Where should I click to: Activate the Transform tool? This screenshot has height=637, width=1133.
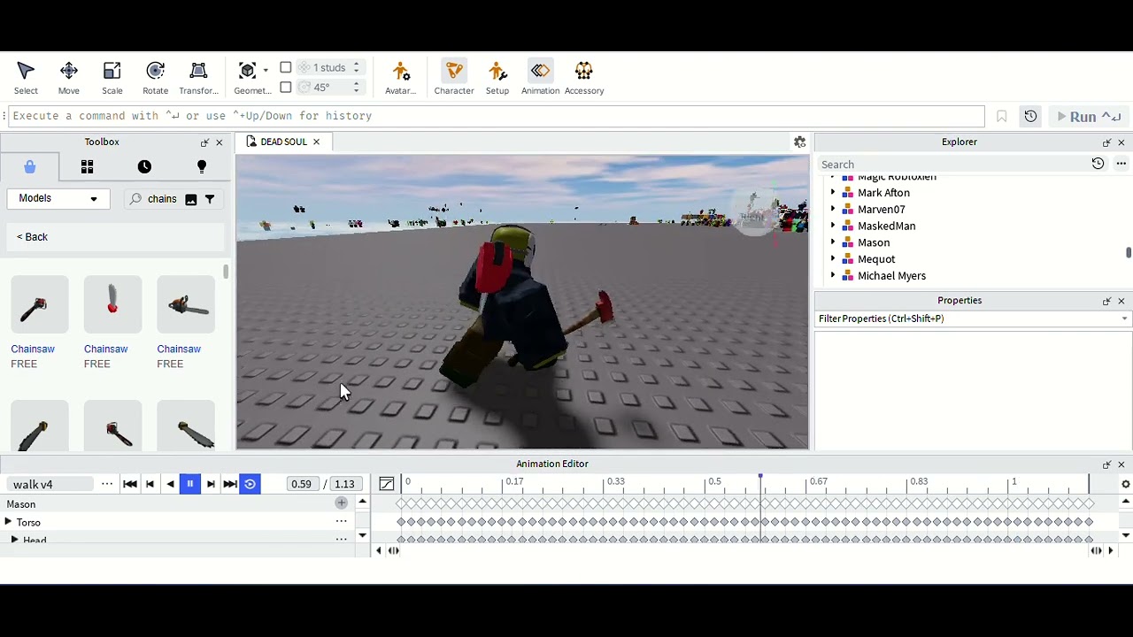pos(198,78)
